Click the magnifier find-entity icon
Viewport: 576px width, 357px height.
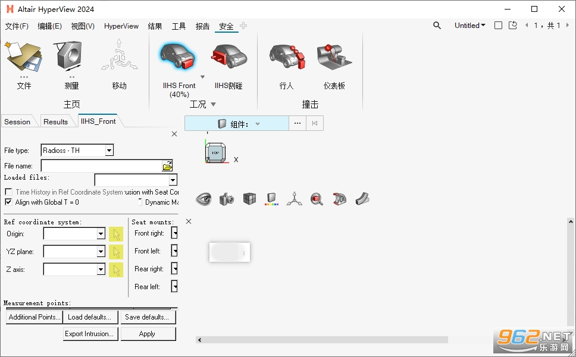317,199
